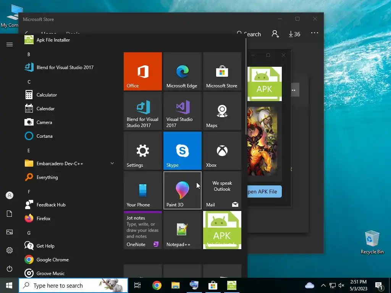This screenshot has height=293, width=391.
Task: Open the OneDrive cloud tray icon
Action: tap(310, 285)
